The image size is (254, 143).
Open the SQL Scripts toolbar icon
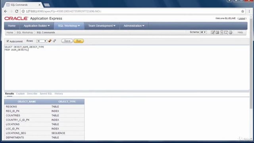click(x=221, y=33)
